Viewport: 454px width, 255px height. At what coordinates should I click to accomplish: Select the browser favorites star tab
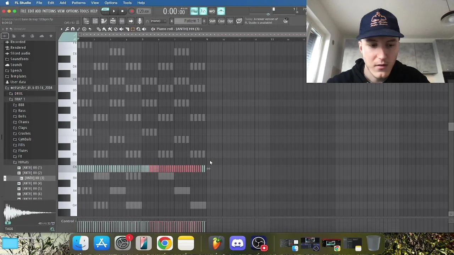[51, 36]
